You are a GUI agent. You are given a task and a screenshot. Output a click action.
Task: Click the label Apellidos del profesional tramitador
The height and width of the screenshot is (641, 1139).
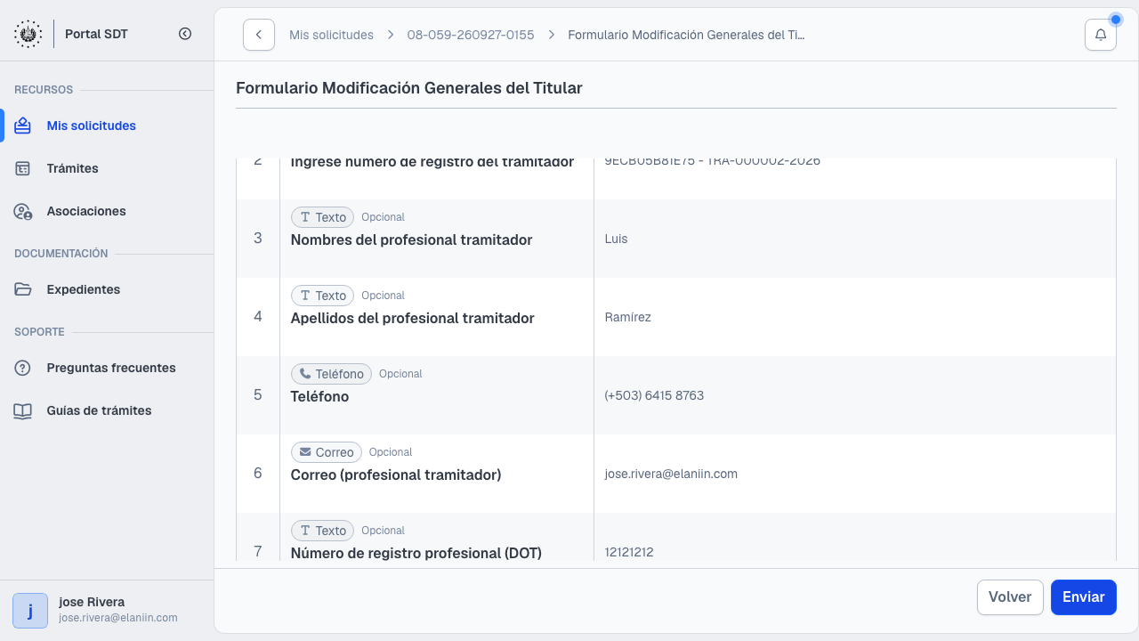pyautogui.click(x=412, y=319)
